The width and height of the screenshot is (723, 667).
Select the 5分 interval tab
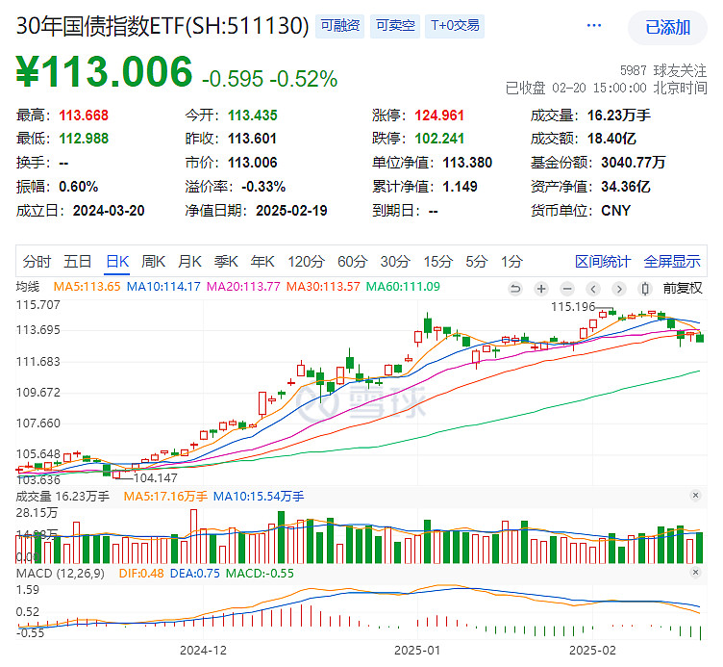476,261
